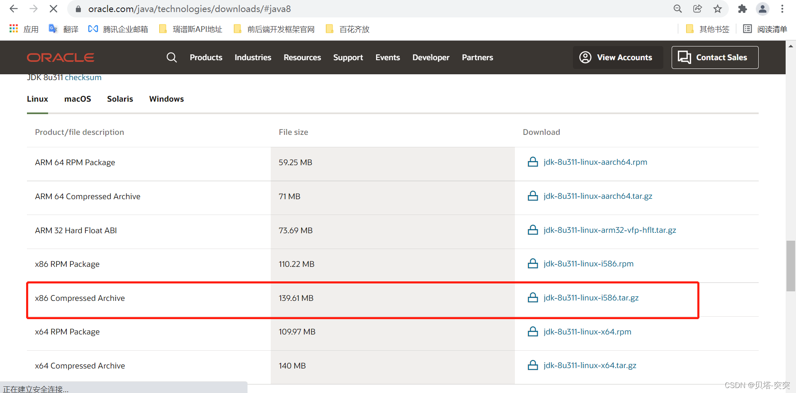Open the 其他书签 folder
Image resolution: width=796 pixels, height=393 pixels.
(x=707, y=29)
